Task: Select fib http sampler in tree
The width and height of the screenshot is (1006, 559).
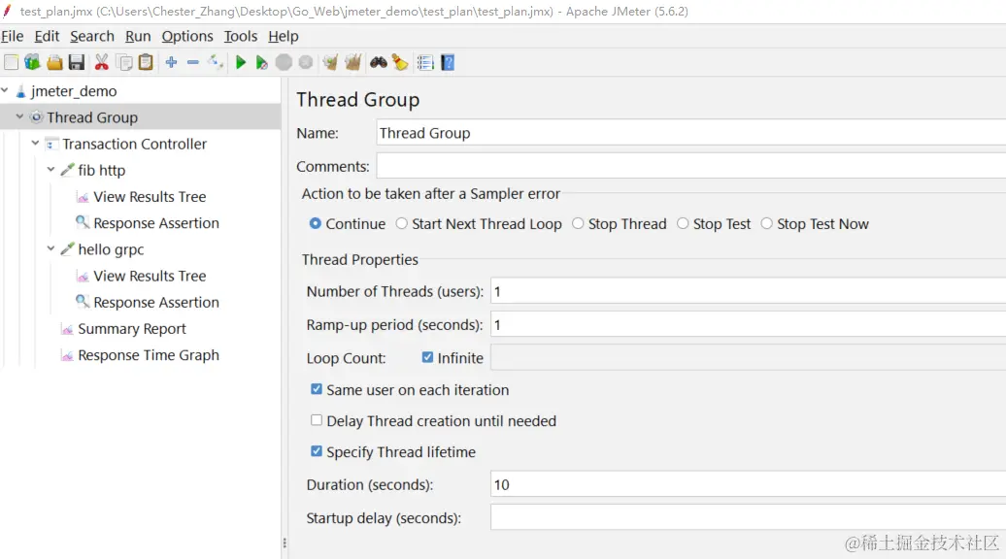Action: pyautogui.click(x=101, y=171)
